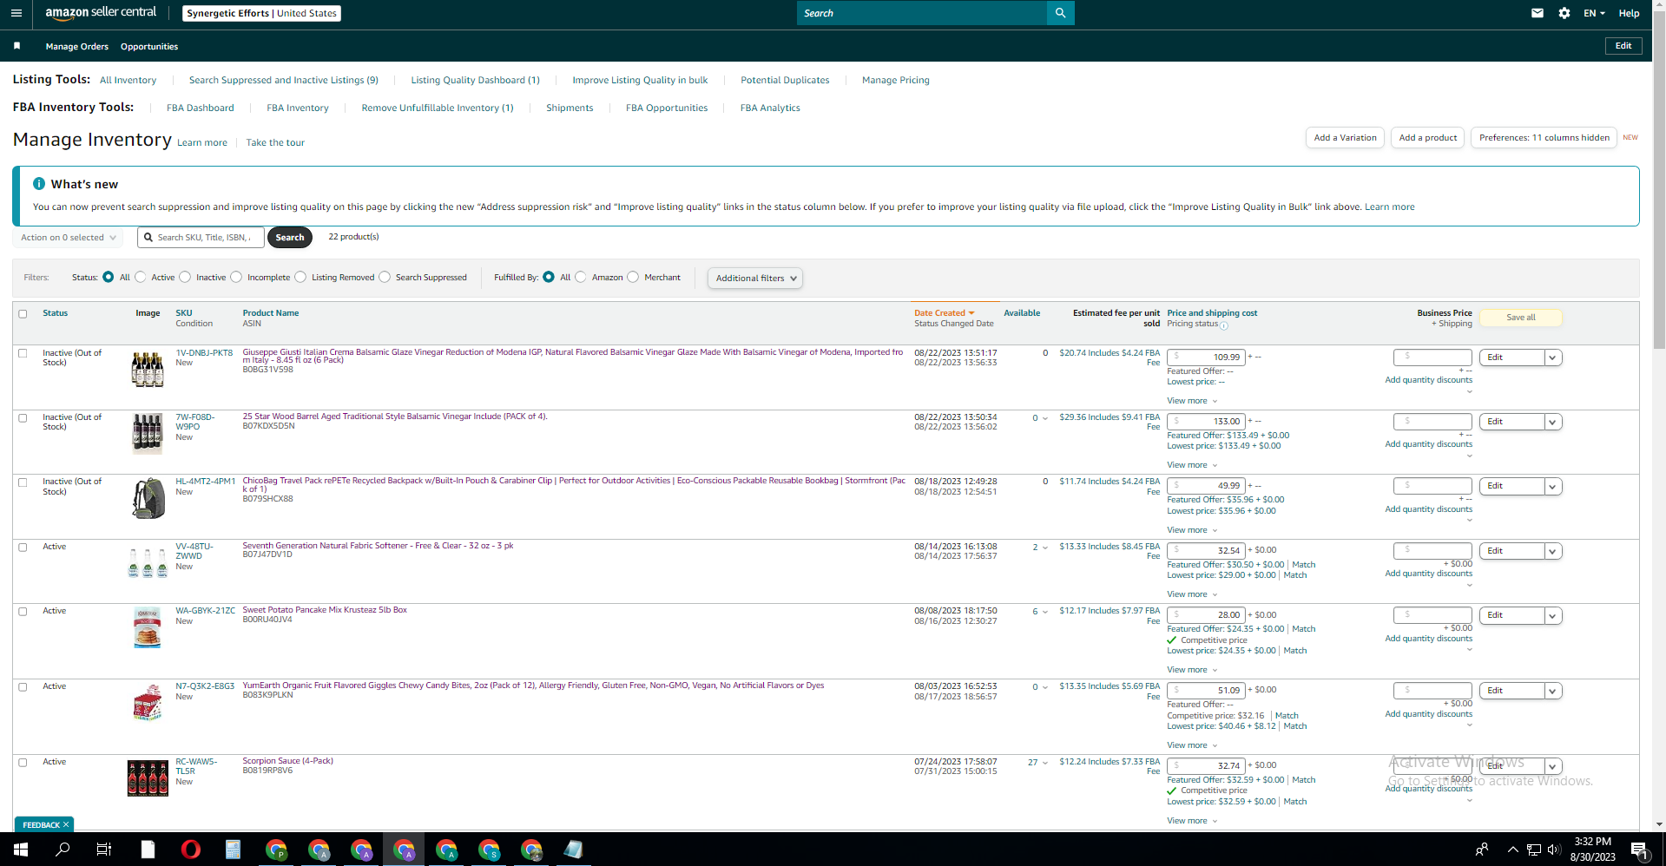The width and height of the screenshot is (1666, 866).
Task: Select the Active status radio filter
Action: point(141,277)
